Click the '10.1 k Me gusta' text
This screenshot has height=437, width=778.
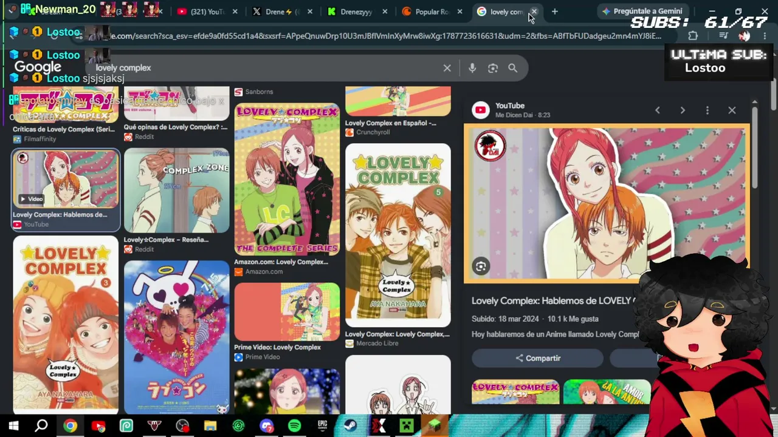[x=573, y=319]
